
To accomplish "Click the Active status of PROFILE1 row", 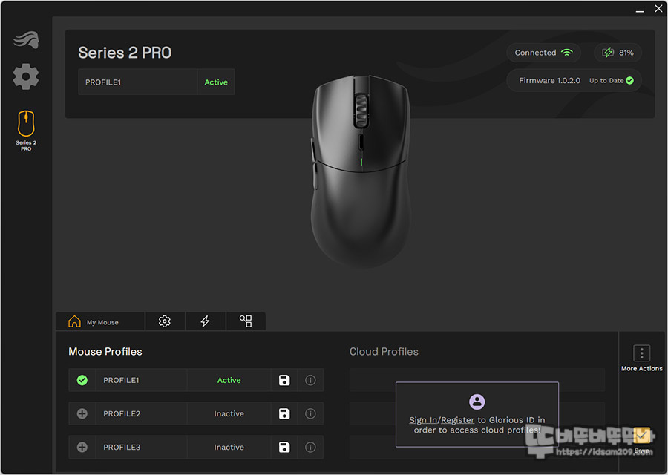I will coord(229,380).
